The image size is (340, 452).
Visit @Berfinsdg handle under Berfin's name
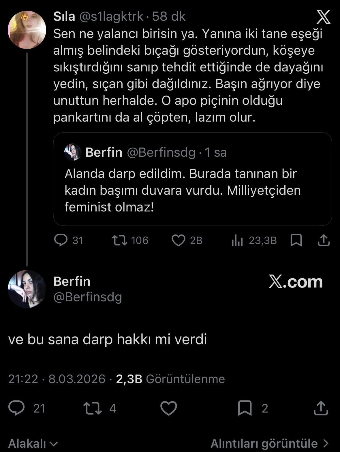88,297
